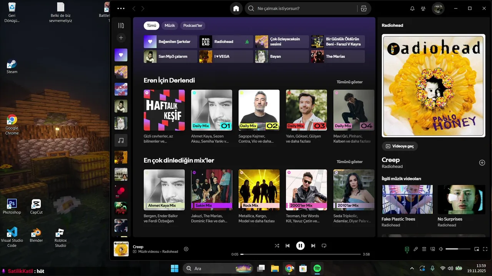The image size is (492, 276).
Task: Open Spotify in the Windows taskbar
Action: tap(317, 268)
